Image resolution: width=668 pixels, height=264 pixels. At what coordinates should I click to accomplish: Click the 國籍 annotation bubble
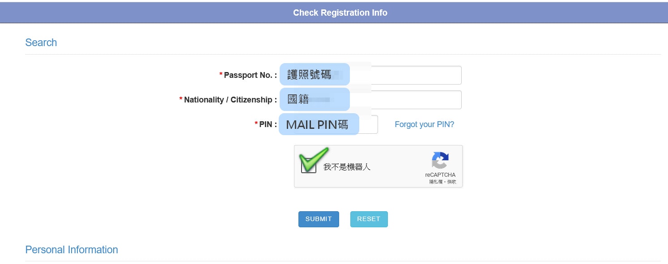315,99
